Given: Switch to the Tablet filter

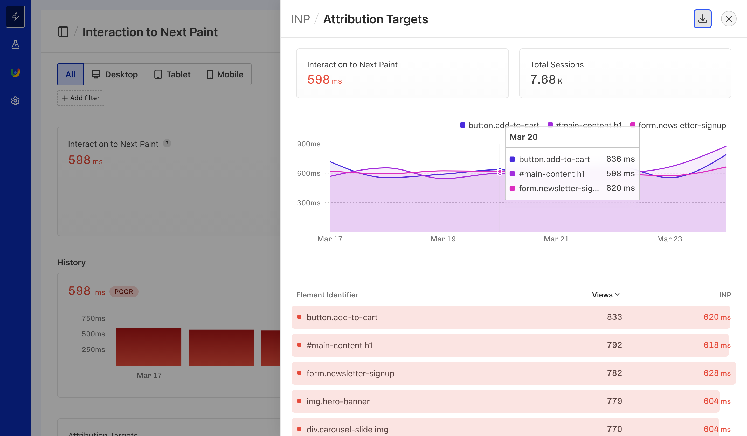Looking at the screenshot, I should click(x=172, y=74).
